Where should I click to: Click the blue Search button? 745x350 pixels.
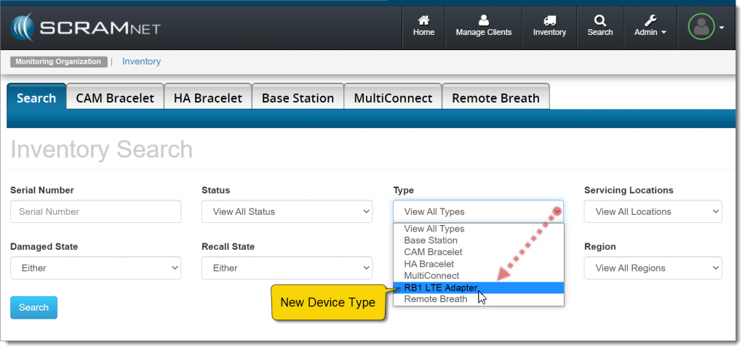(x=33, y=307)
